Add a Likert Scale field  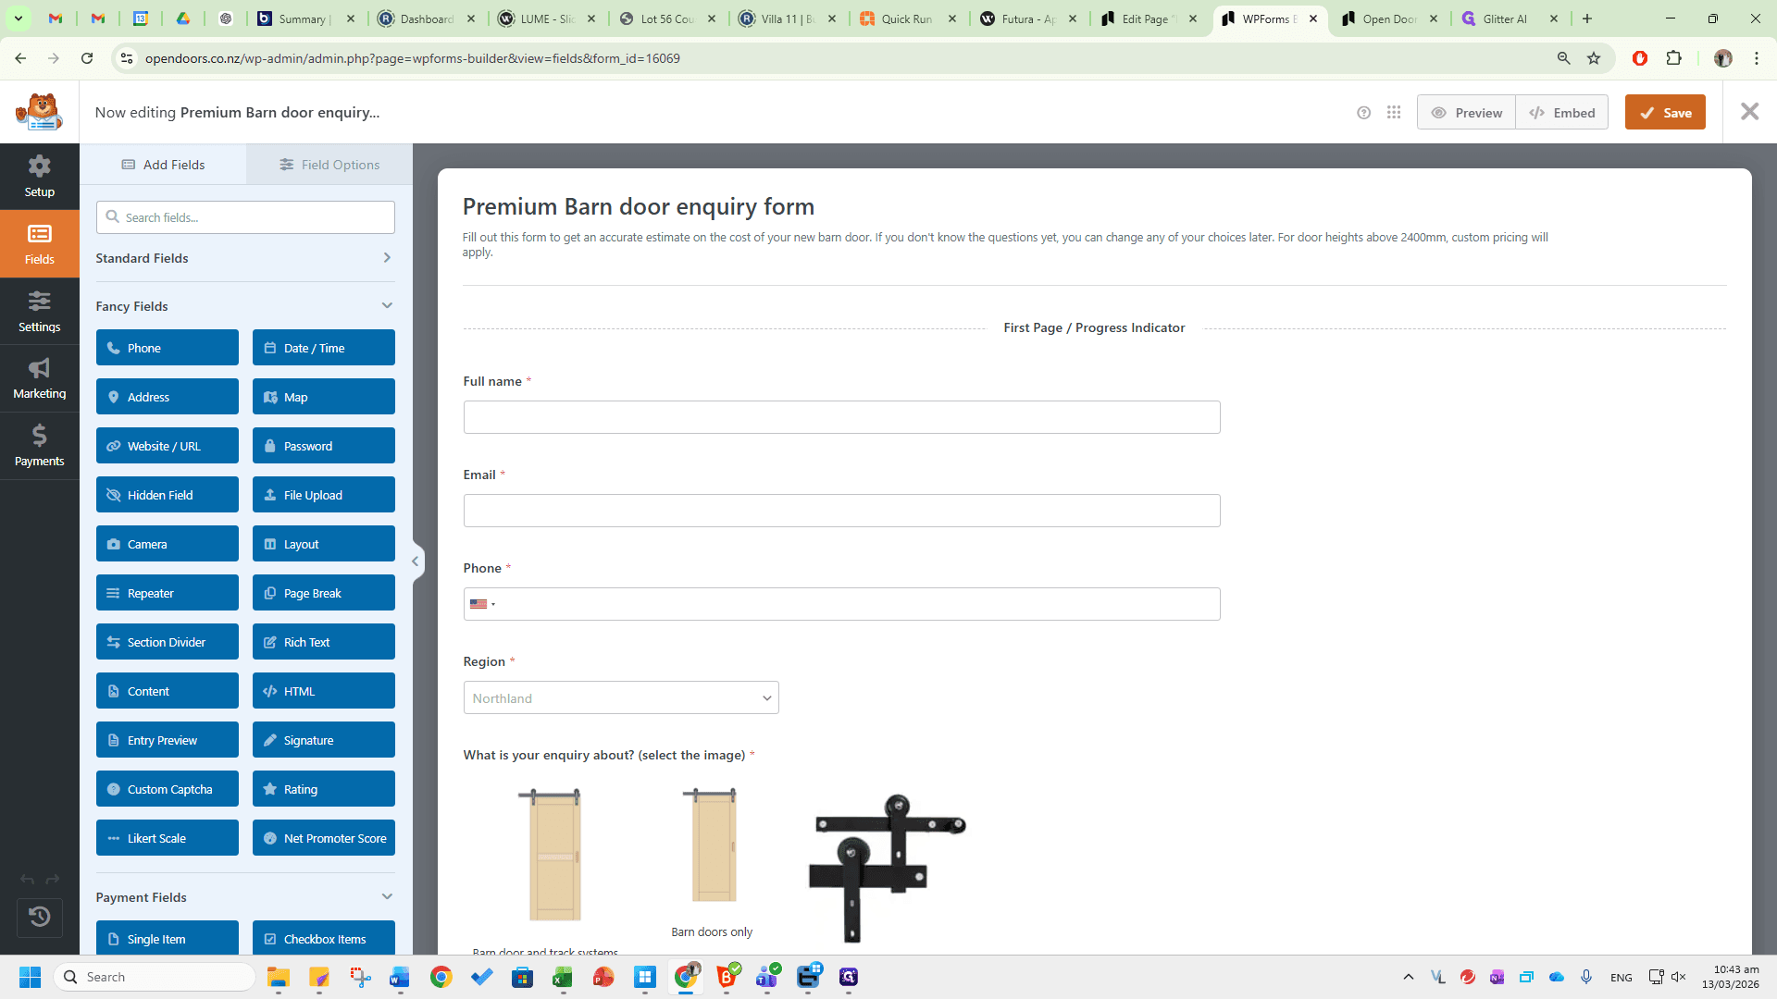(x=168, y=838)
